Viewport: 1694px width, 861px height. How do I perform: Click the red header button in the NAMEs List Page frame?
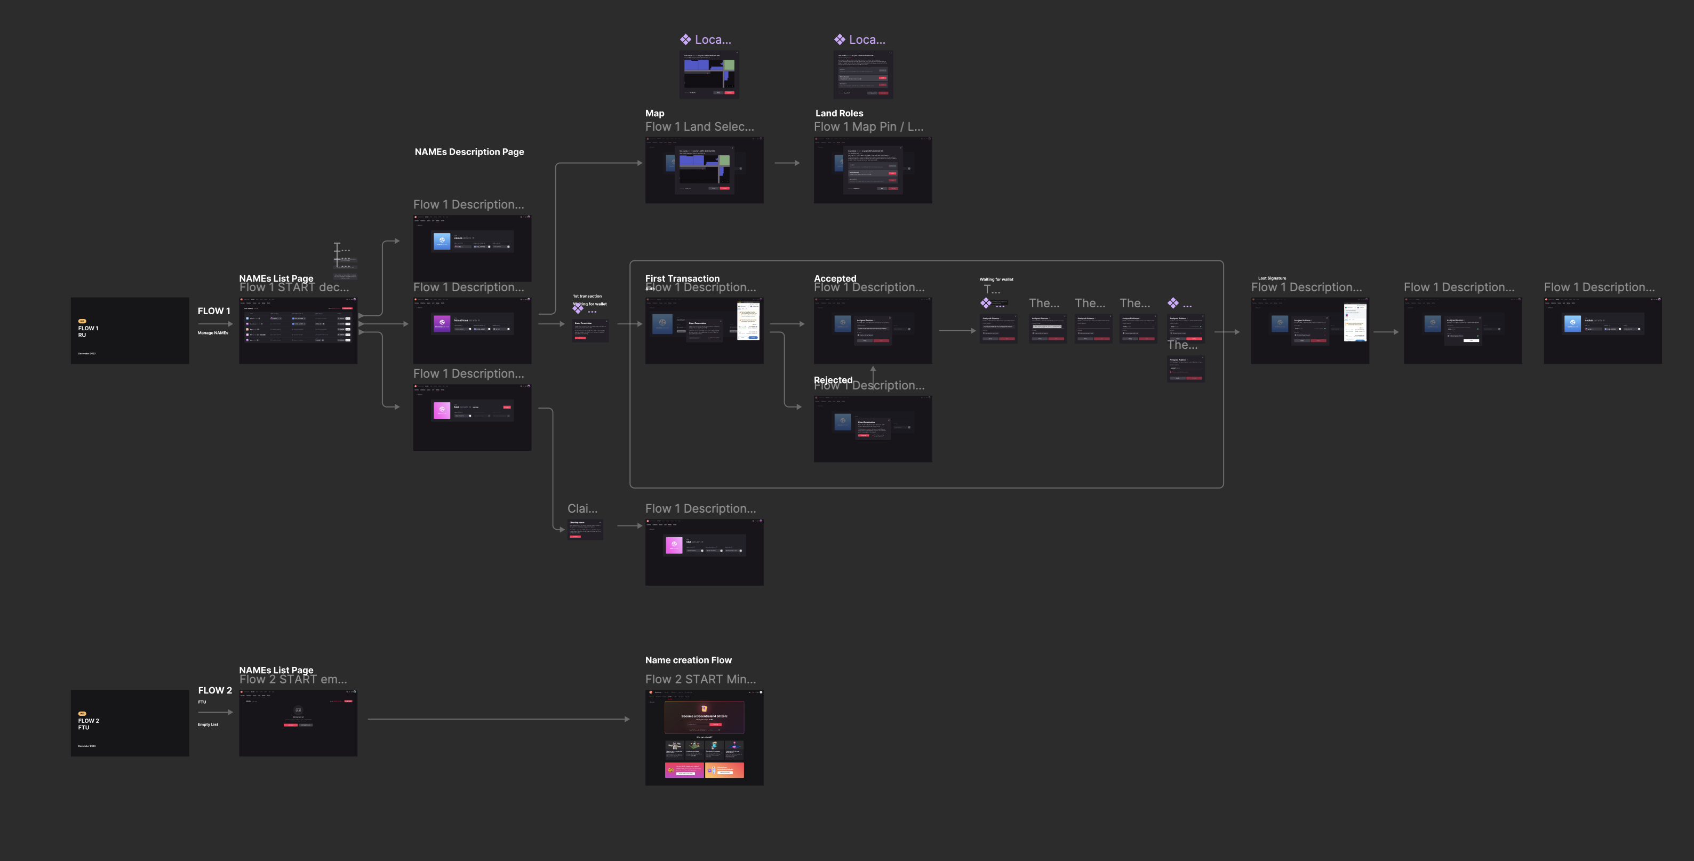(347, 308)
